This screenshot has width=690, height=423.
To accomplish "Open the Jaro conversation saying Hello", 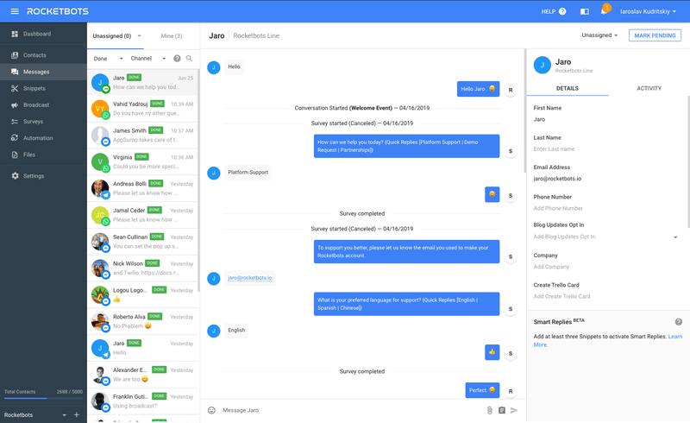I will click(x=143, y=348).
